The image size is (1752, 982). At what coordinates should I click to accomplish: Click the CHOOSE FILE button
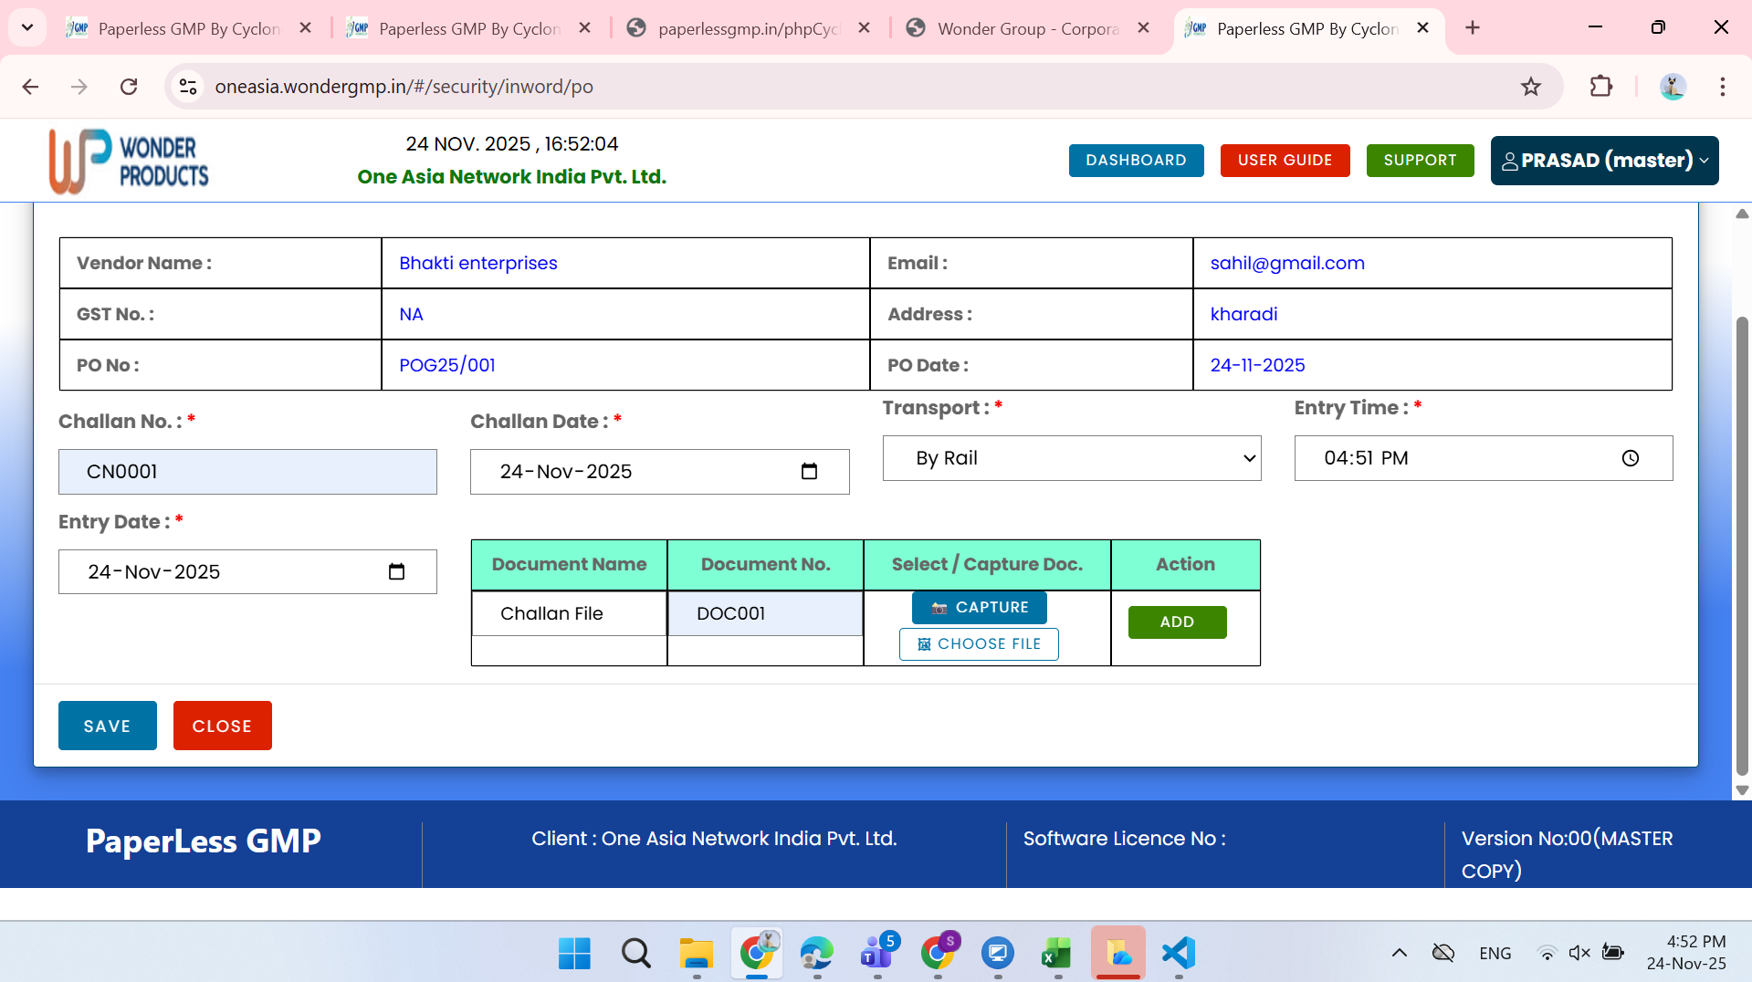pos(979,644)
